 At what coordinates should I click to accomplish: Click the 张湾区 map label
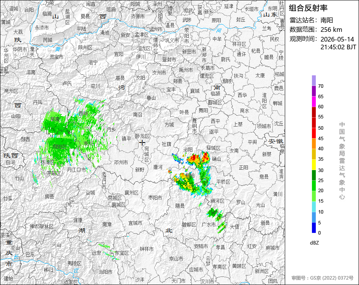[x=48, y=162]
